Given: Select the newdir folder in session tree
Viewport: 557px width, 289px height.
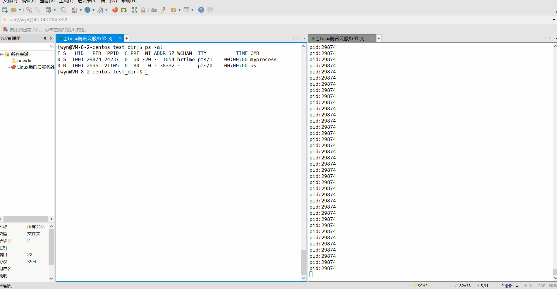Looking at the screenshot, I should [x=24, y=61].
